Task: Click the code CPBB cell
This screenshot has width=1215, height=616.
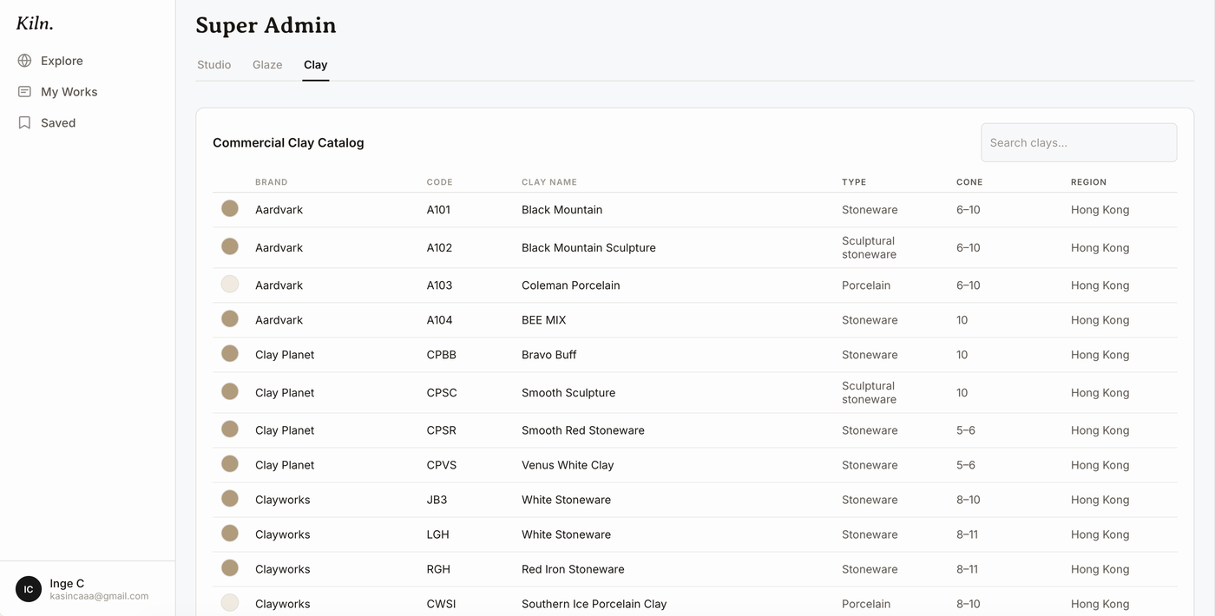Action: click(442, 355)
